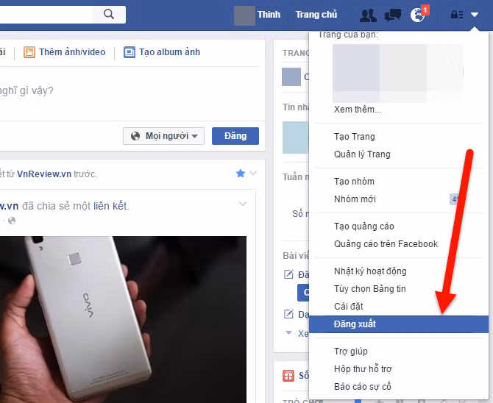Click the search box field
The width and height of the screenshot is (493, 403).
pyautogui.click(x=47, y=15)
